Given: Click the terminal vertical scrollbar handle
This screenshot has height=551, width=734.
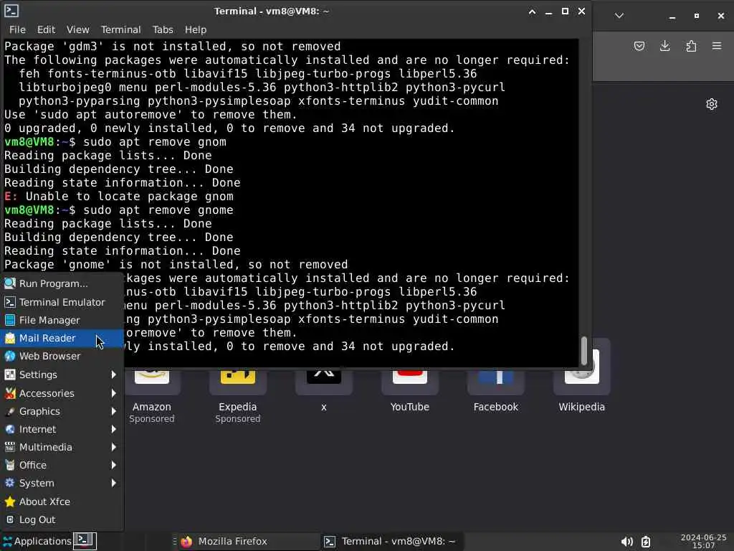Looking at the screenshot, I should pos(583,350).
